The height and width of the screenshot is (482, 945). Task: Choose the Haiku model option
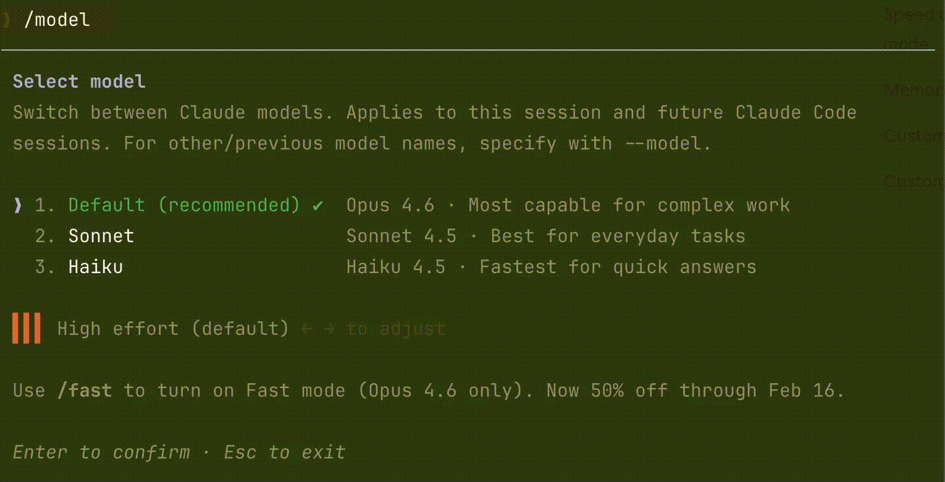click(x=96, y=267)
